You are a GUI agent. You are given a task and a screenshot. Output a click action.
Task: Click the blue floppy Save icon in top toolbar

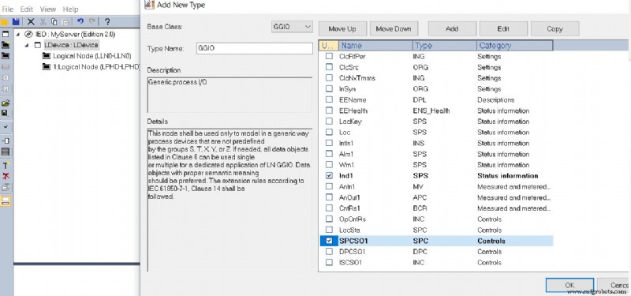(16, 22)
